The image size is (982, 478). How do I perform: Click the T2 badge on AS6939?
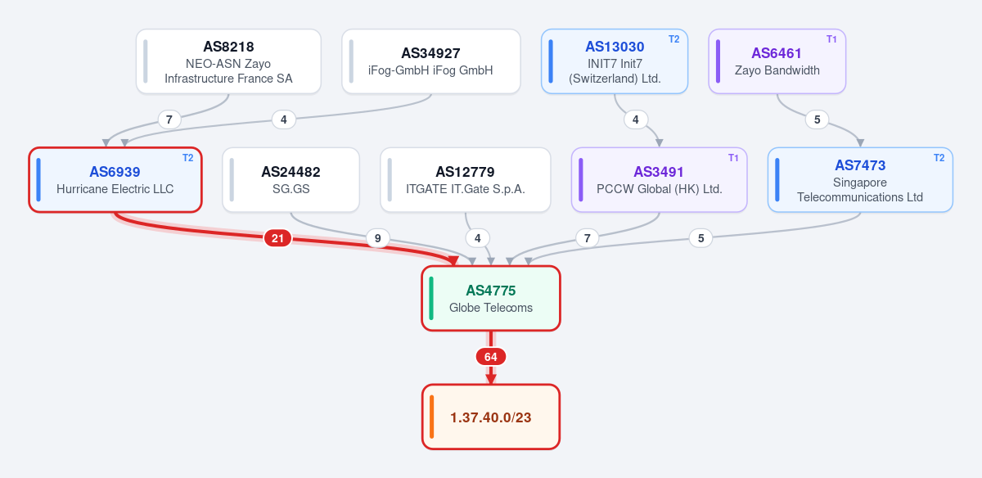(187, 158)
